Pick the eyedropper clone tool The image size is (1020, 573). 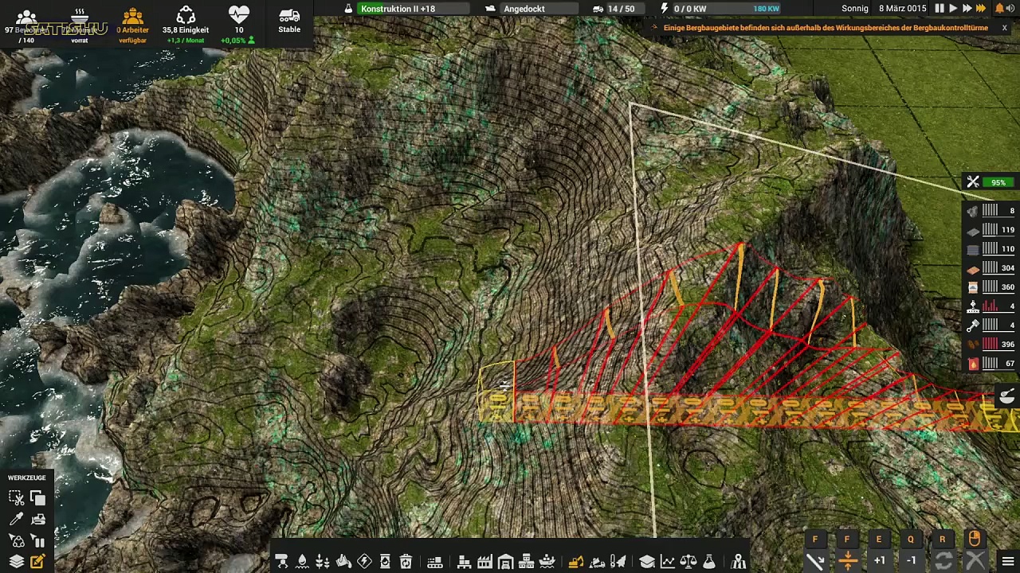[16, 520]
